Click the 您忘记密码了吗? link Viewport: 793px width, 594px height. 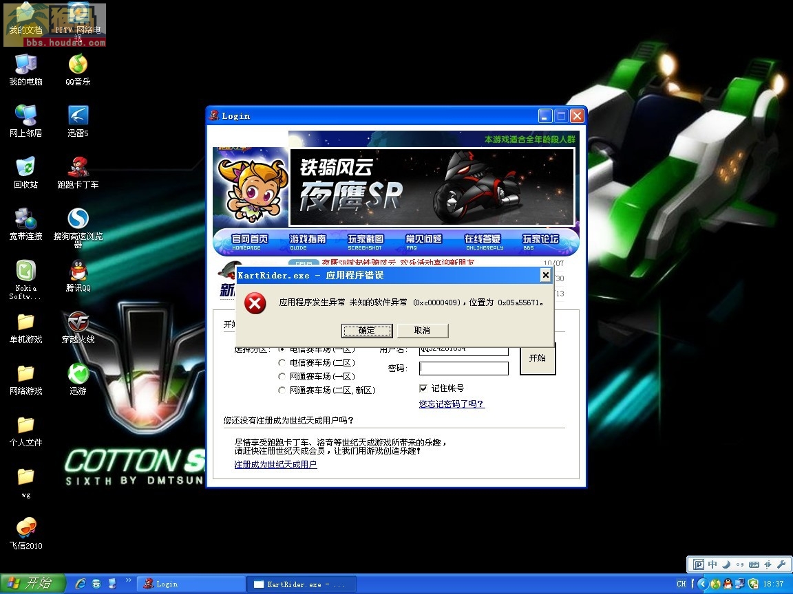452,404
